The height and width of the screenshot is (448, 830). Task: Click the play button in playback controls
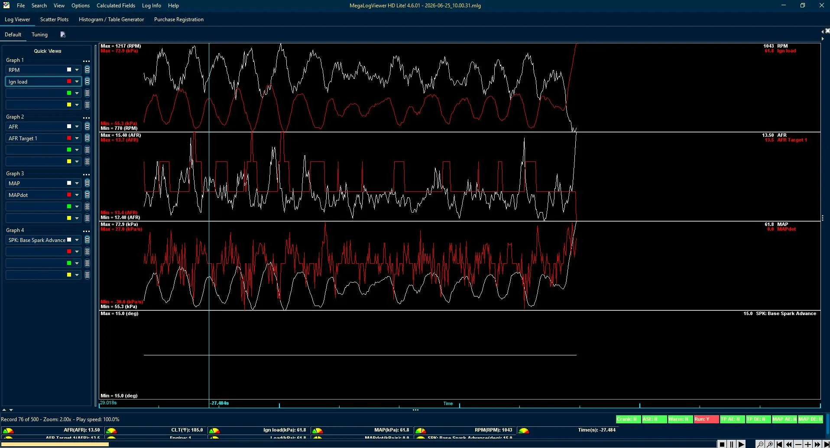[741, 444]
